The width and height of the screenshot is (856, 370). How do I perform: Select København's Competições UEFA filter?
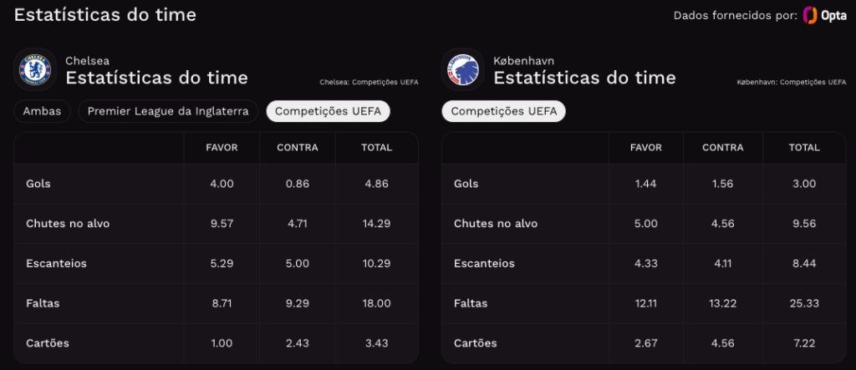click(x=504, y=111)
